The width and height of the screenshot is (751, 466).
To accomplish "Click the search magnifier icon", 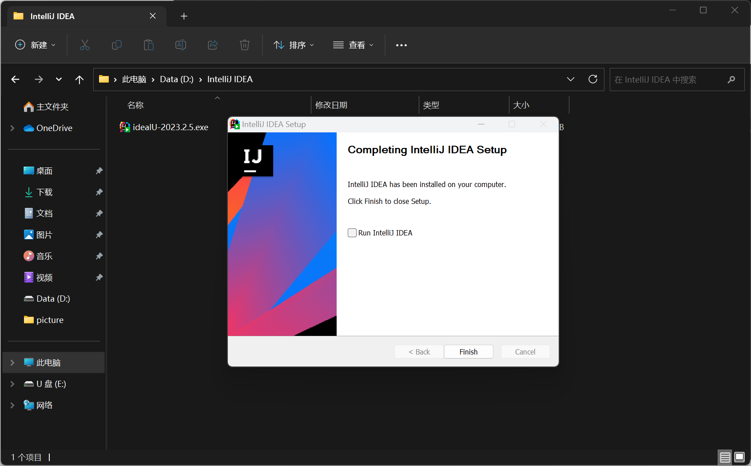I will click(x=731, y=80).
